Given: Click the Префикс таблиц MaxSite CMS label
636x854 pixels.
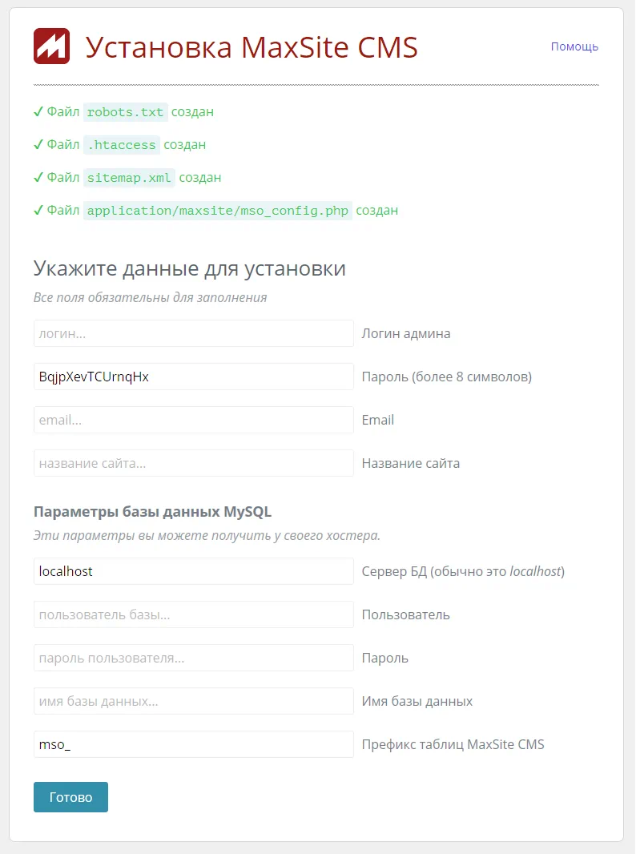Looking at the screenshot, I should pos(453,744).
